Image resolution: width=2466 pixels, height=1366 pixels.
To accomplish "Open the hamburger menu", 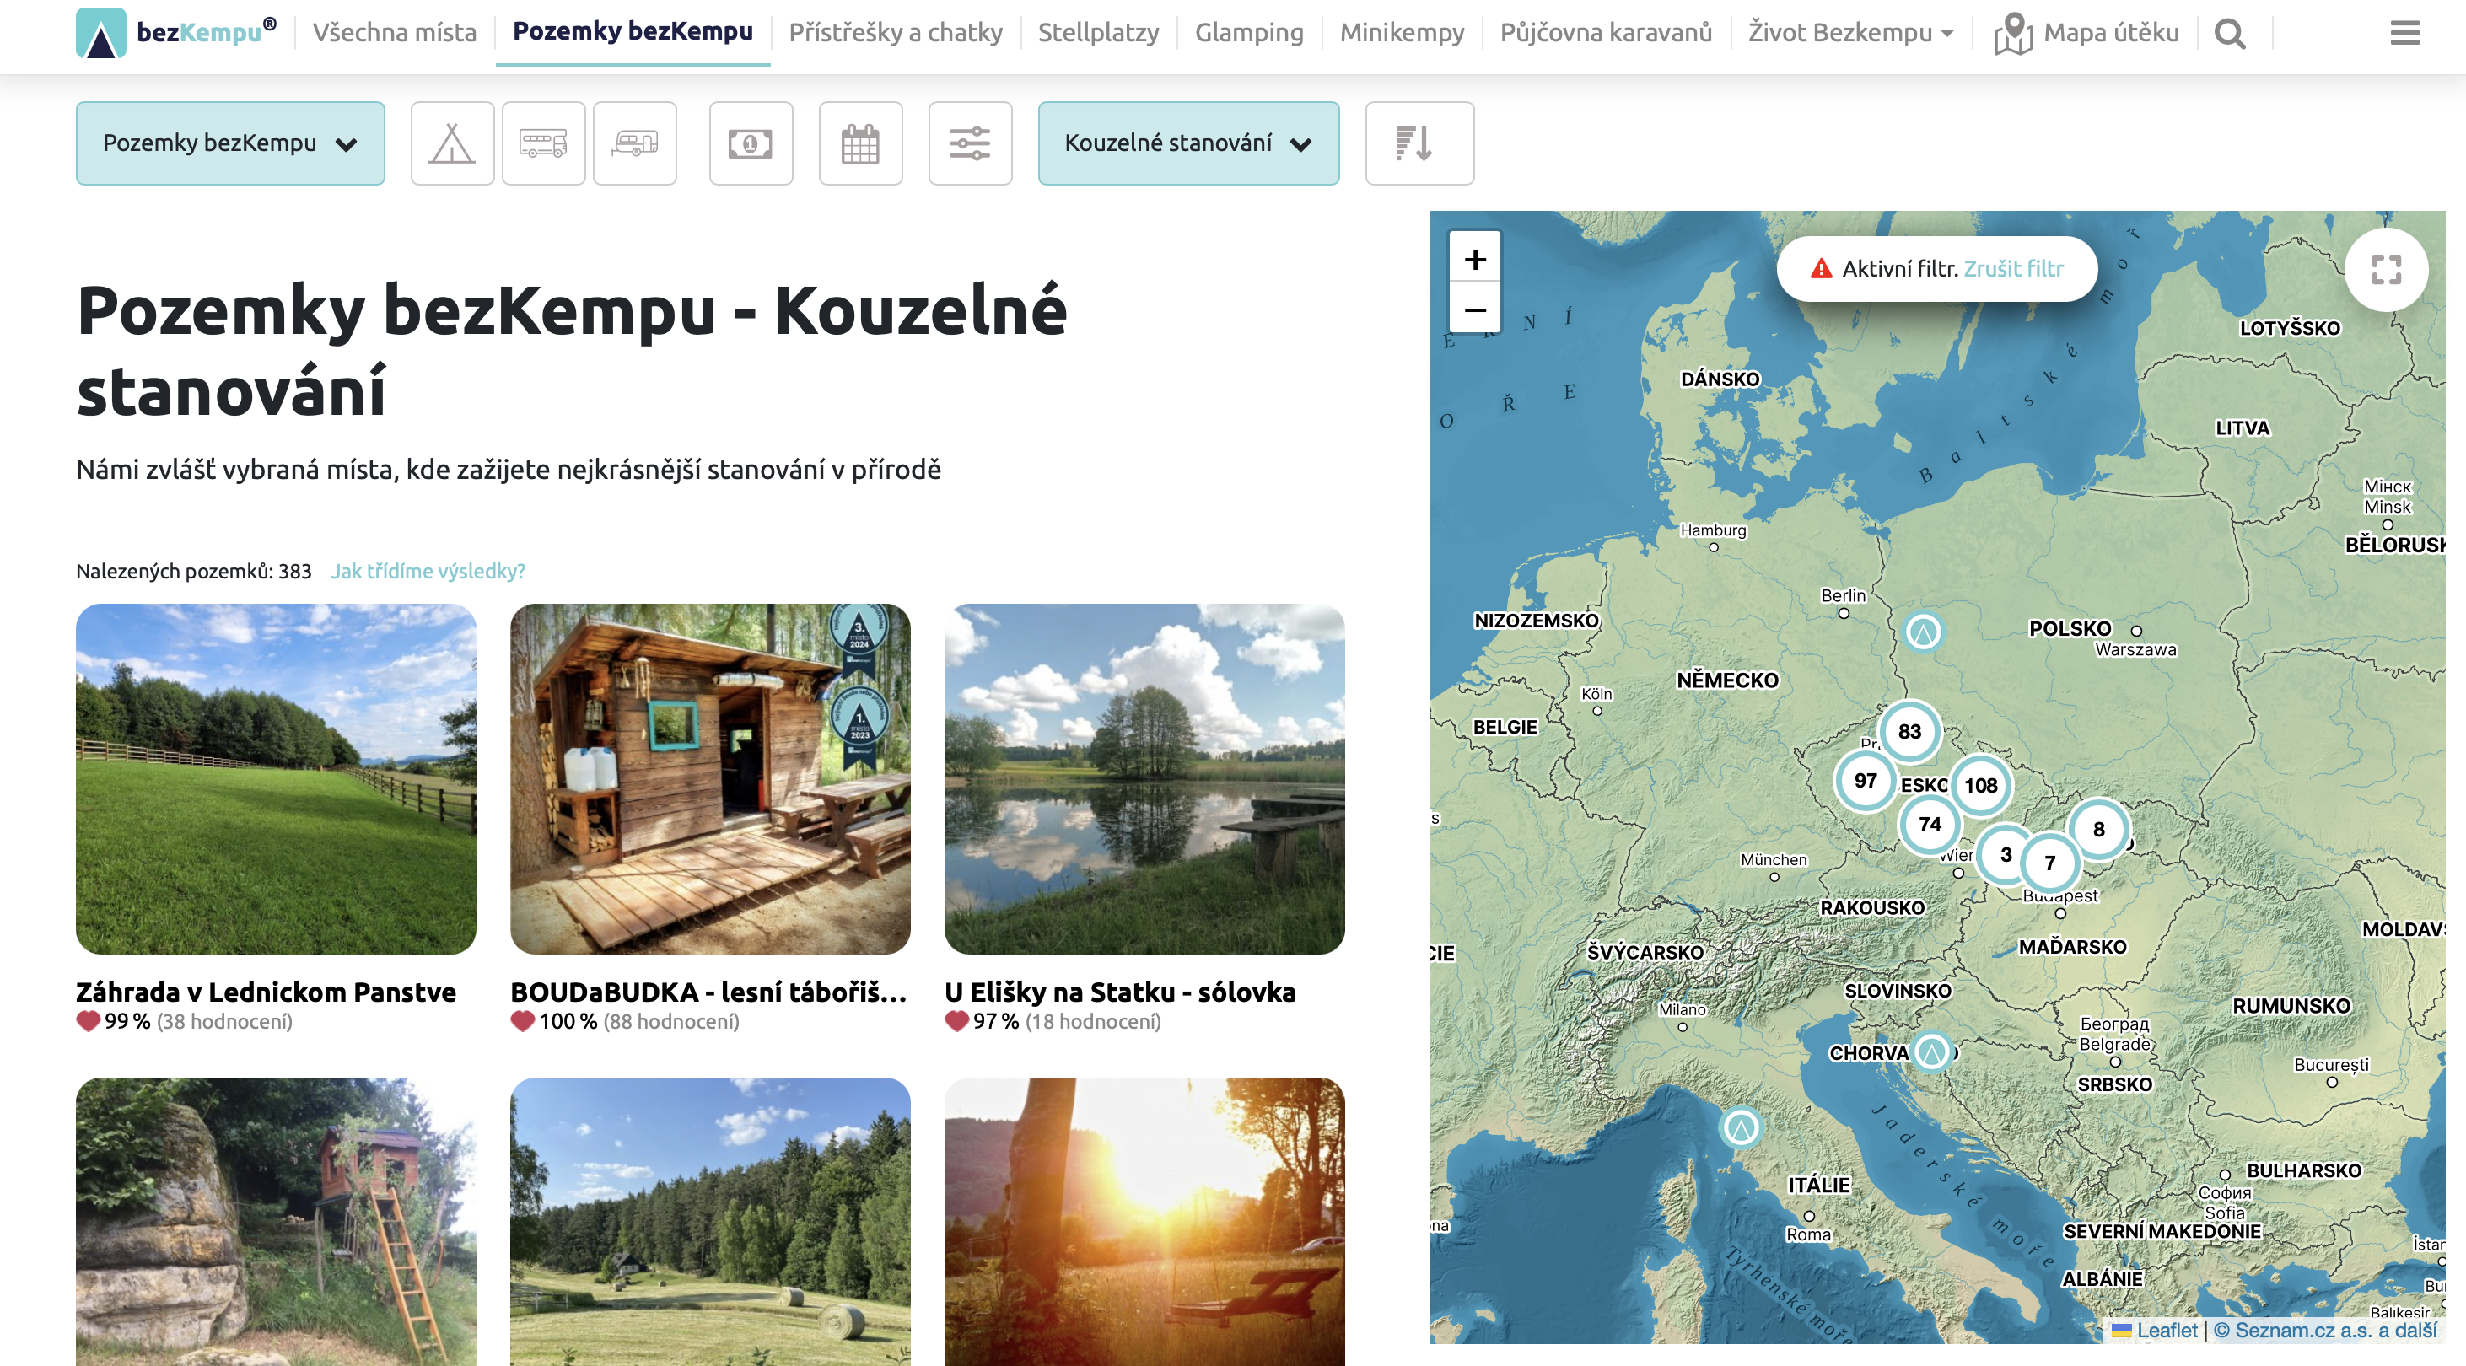I will [2404, 34].
